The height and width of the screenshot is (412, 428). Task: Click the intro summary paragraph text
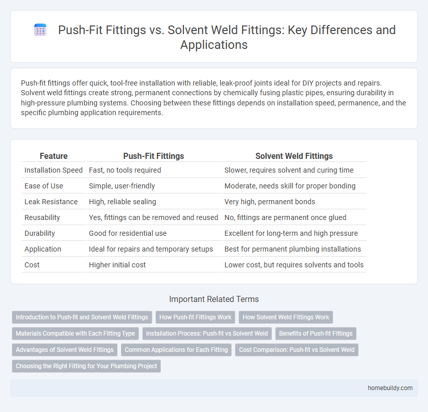pyautogui.click(x=213, y=98)
